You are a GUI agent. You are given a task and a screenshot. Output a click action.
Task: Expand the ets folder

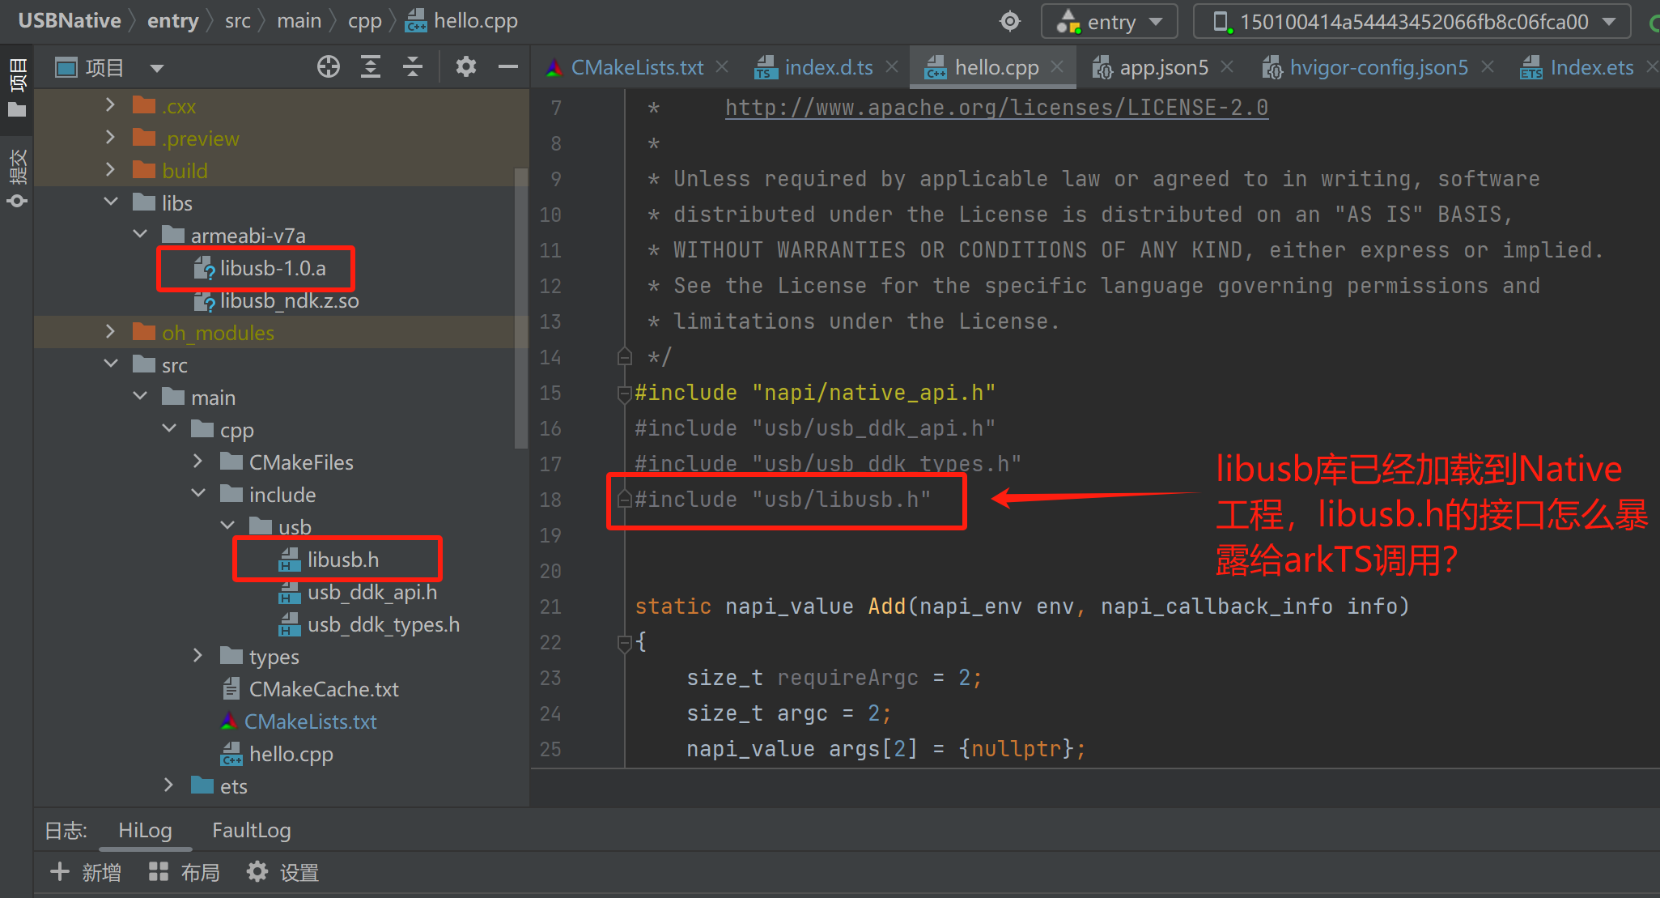point(169,785)
